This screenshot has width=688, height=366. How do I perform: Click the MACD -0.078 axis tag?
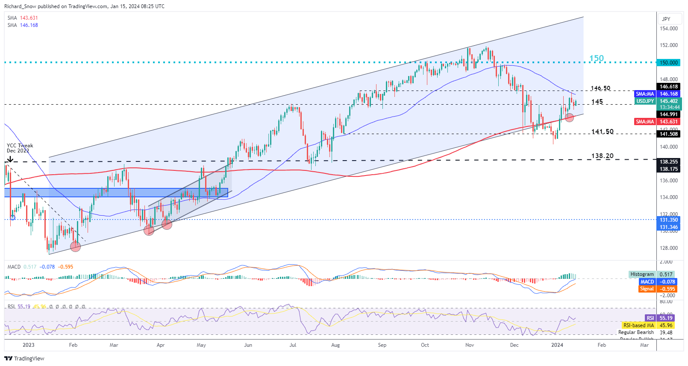[x=658, y=282]
